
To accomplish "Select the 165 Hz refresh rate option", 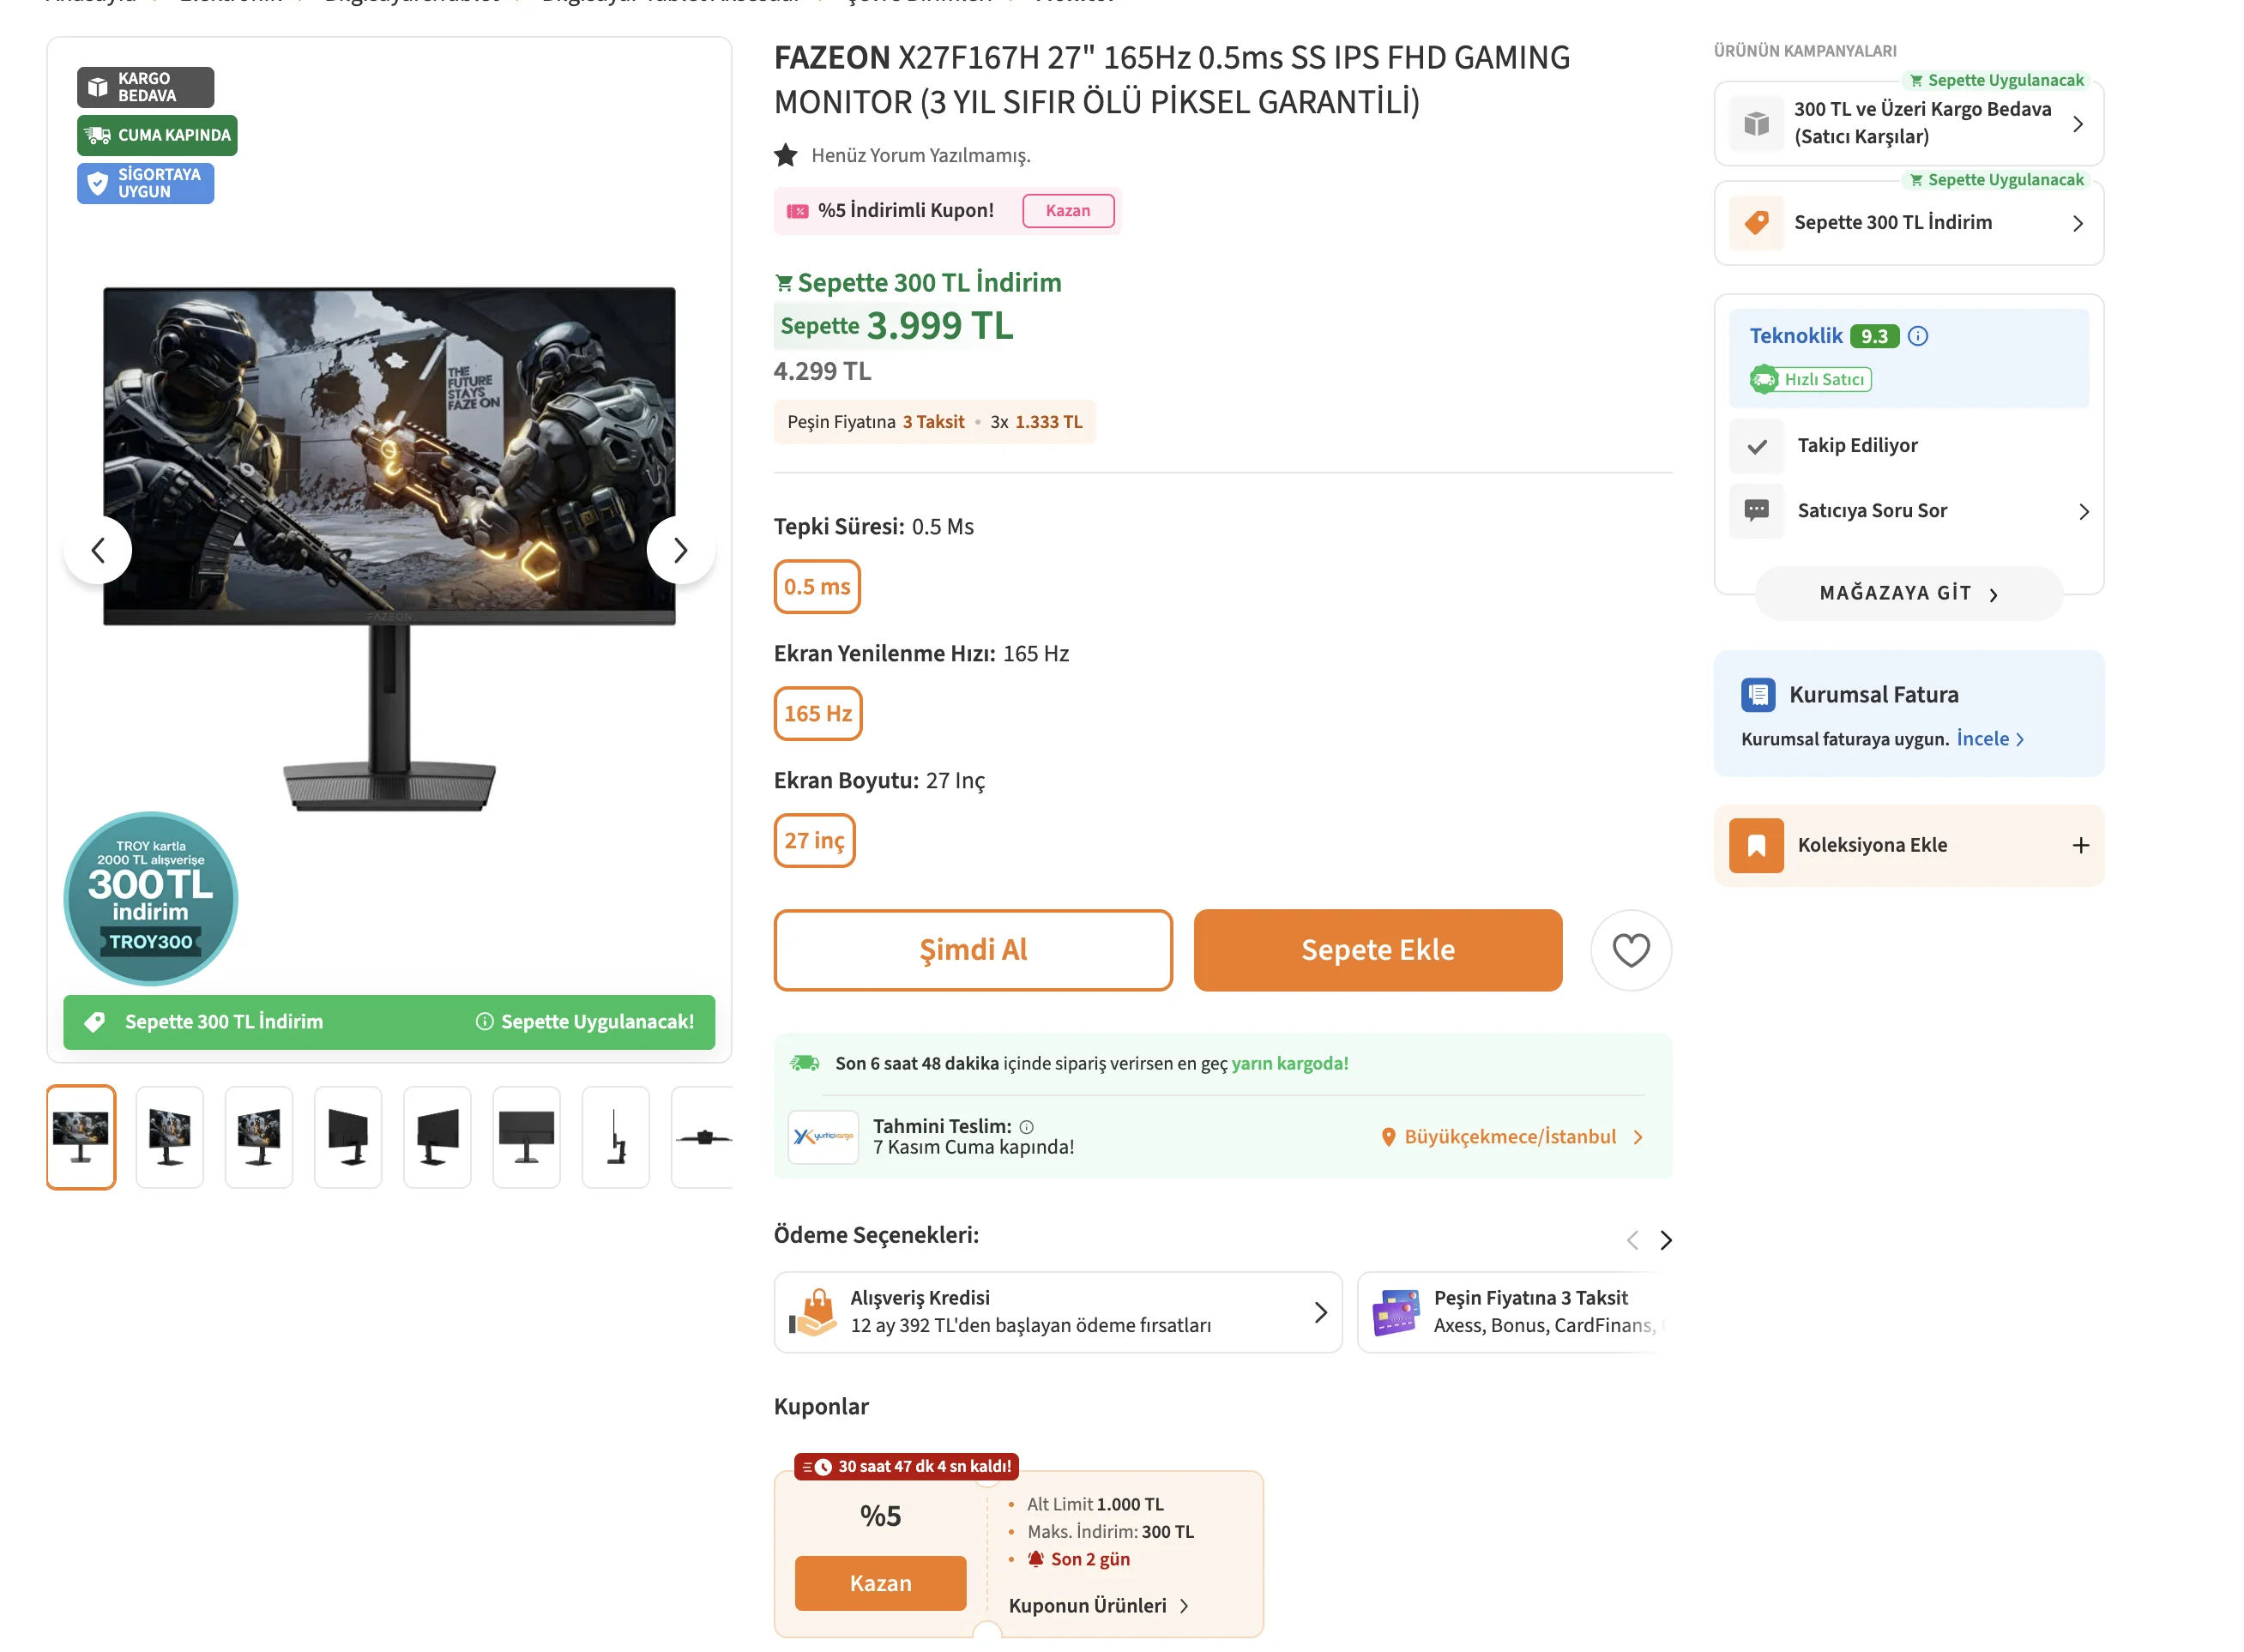I will [817, 714].
